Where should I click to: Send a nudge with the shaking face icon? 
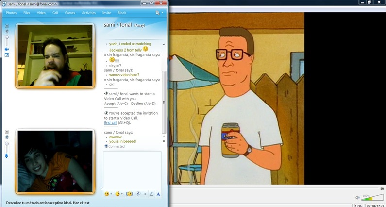click(x=129, y=194)
